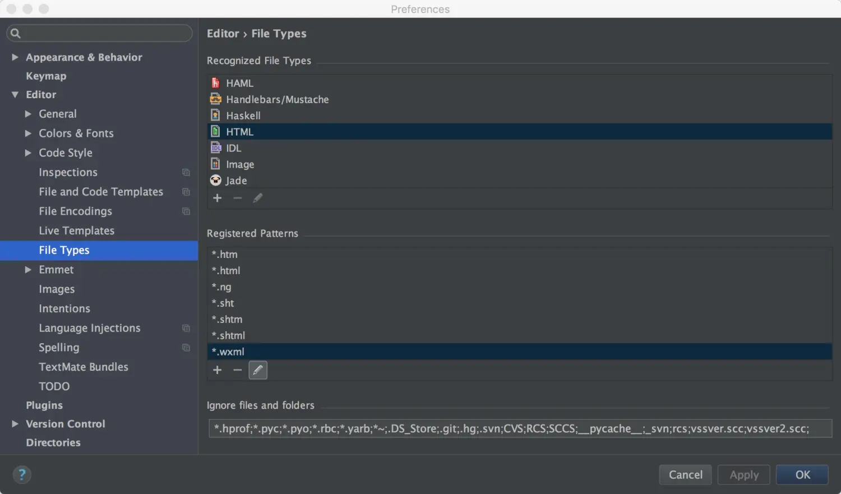841x494 pixels.
Task: Select Jade in recognized file types
Action: [x=520, y=181]
